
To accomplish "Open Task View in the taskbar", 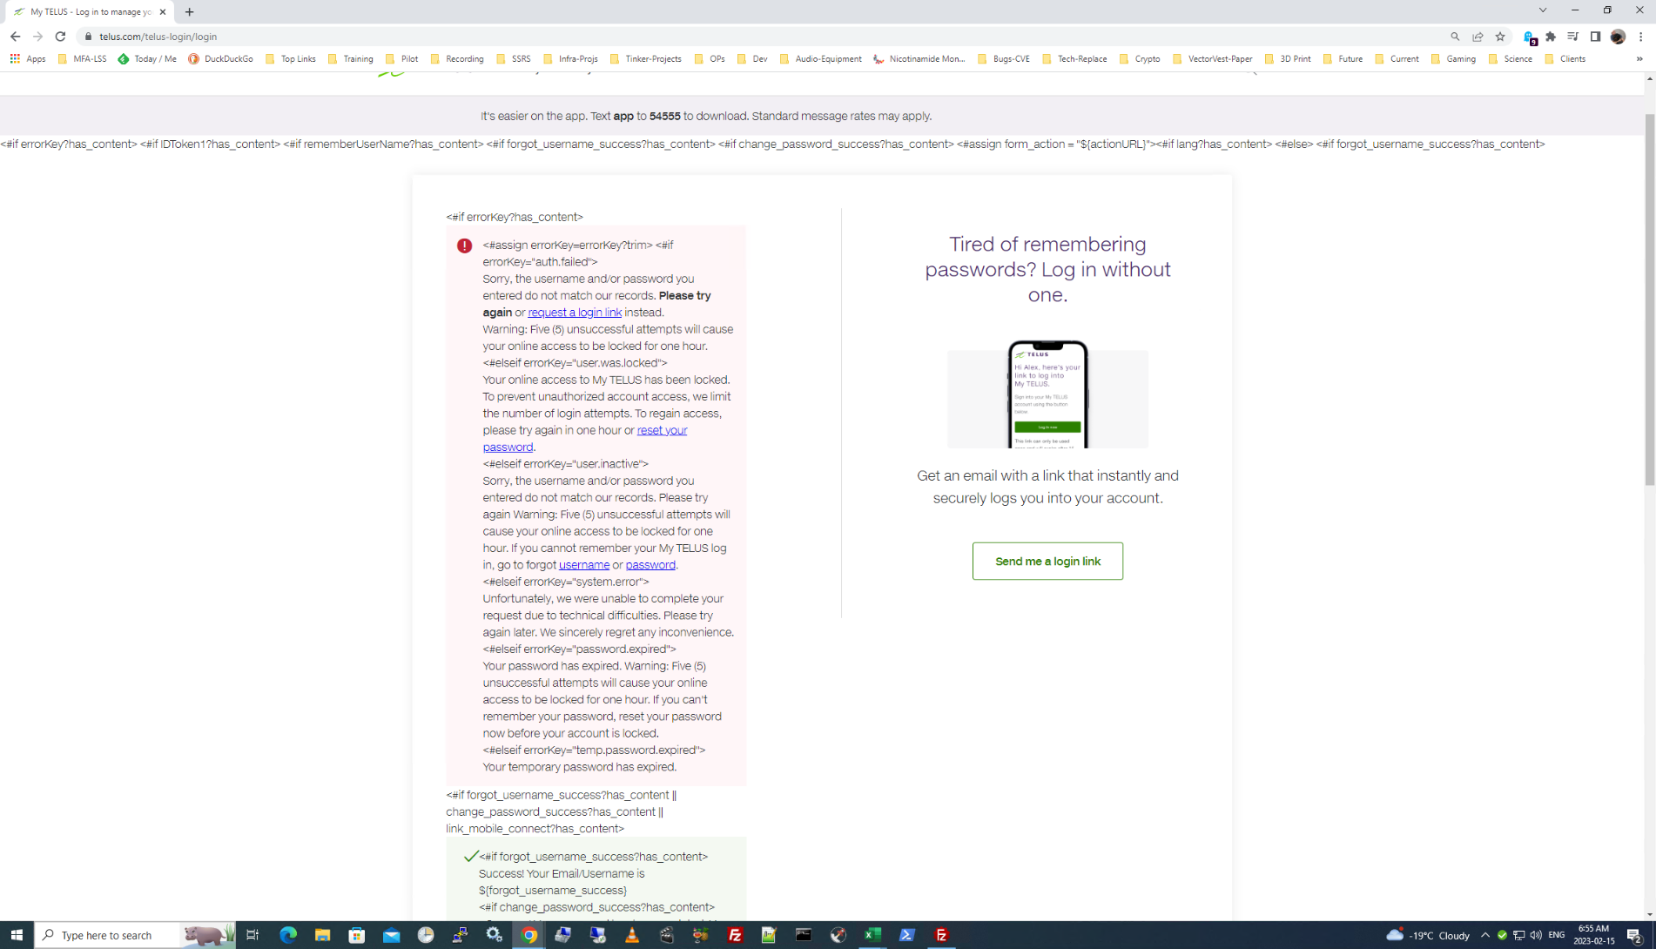I will point(252,935).
